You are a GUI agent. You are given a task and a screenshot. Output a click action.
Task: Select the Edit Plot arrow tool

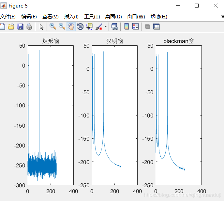coord(41,26)
